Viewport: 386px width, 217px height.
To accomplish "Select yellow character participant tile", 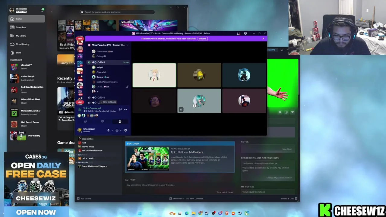I will pyautogui.click(x=199, y=75).
